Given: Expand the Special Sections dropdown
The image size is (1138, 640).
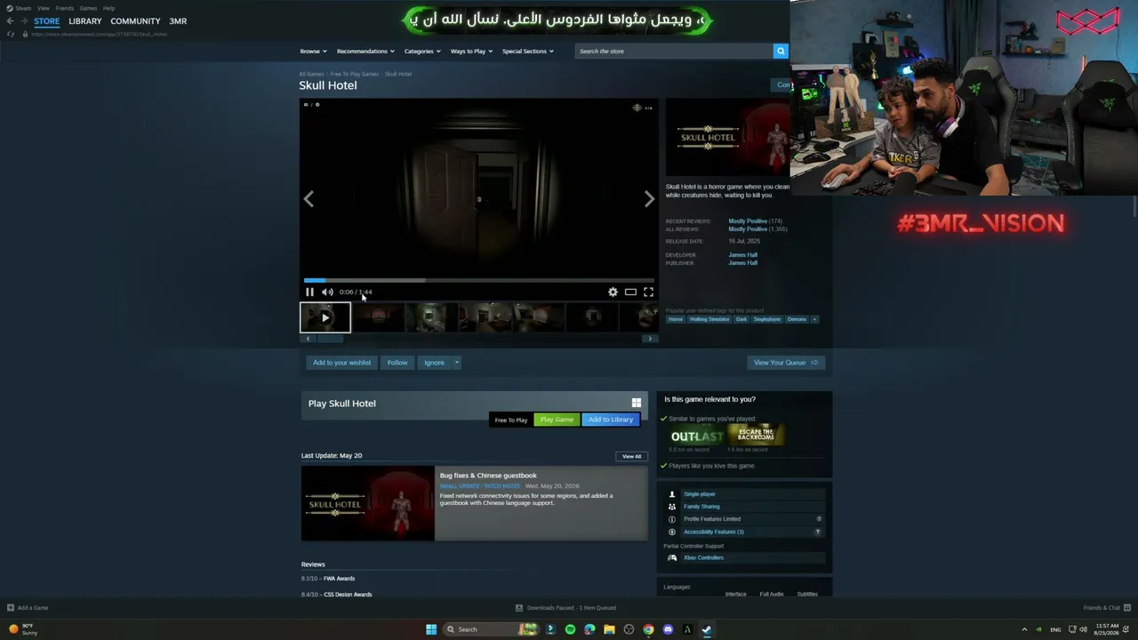Looking at the screenshot, I should [x=528, y=51].
